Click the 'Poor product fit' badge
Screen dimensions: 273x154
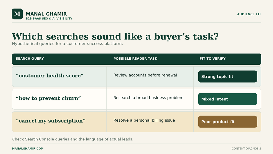click(228, 122)
